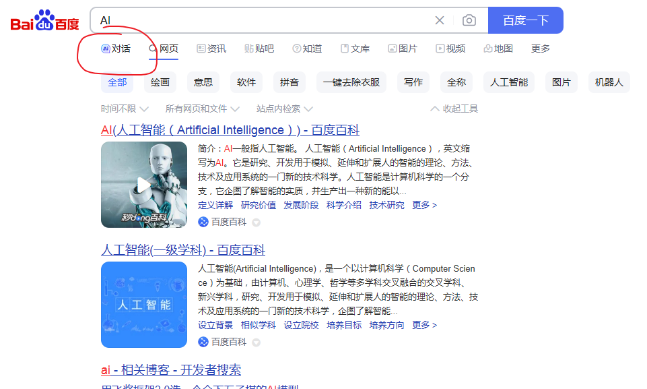Click the question mark icon beside 知道

[298, 49]
